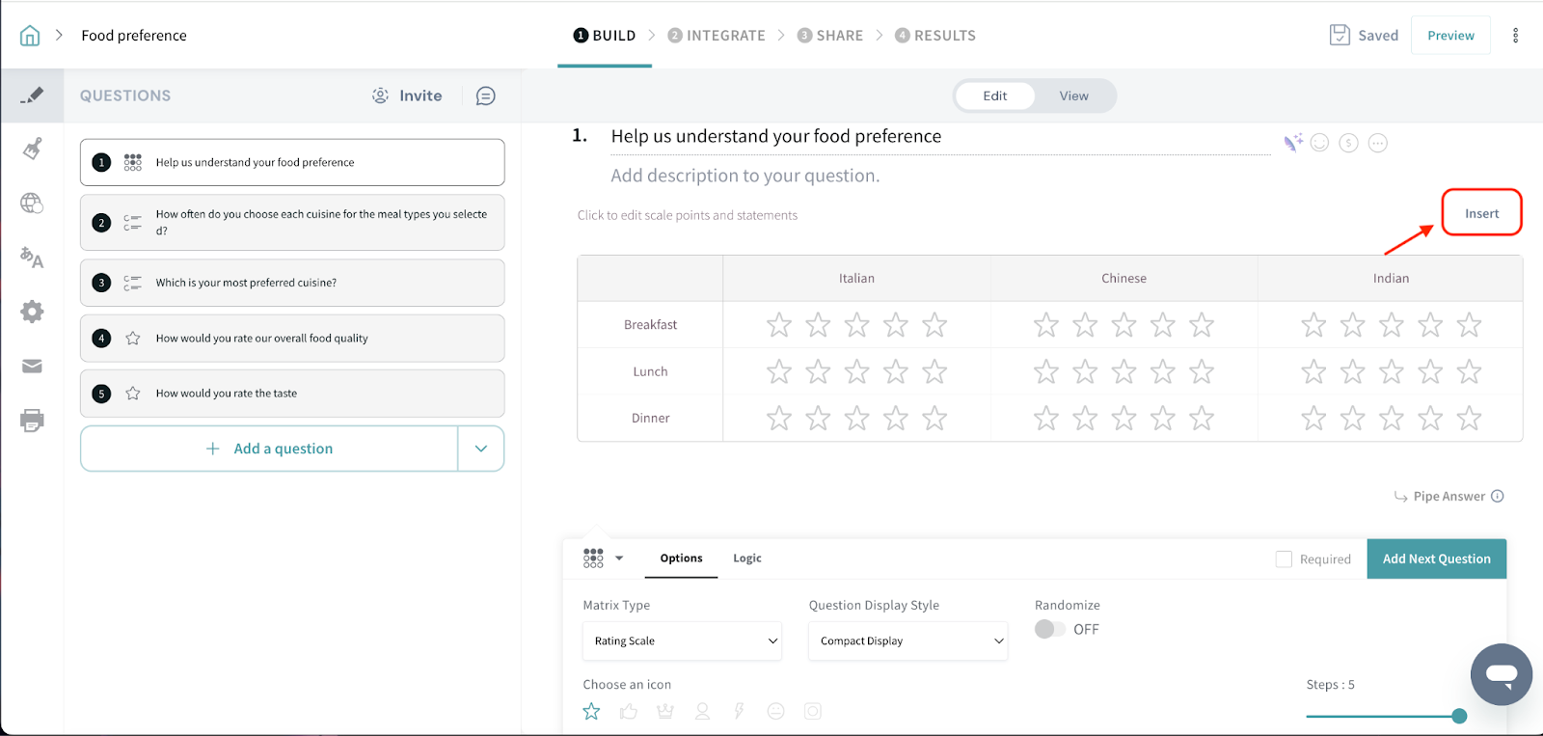Click the printer icon in sidebar
Screen dimensions: 1543x736
tap(32, 421)
